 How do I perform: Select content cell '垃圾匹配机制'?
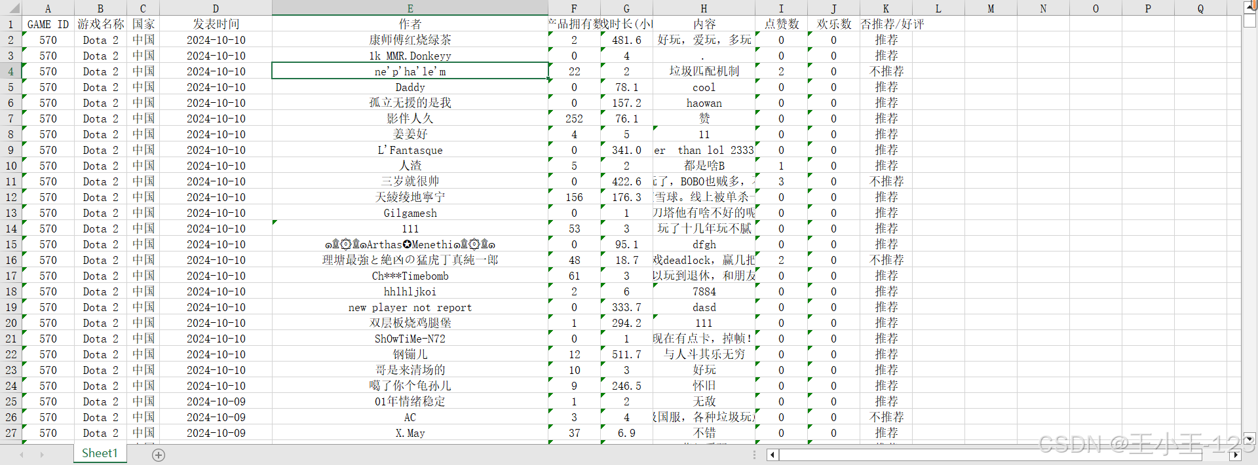coord(704,71)
